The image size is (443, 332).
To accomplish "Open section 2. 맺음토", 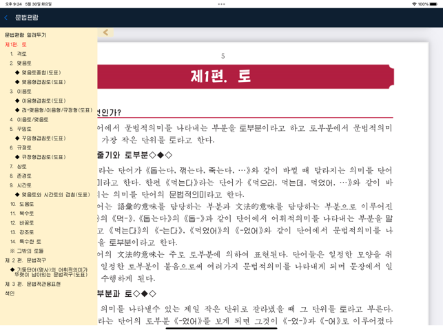I will 21,63.
